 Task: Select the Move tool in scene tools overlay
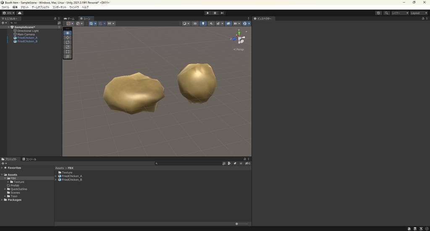(68, 37)
